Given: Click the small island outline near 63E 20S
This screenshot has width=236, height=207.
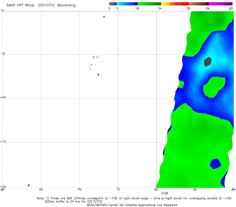Looking at the screenshot, I should (29, 185).
